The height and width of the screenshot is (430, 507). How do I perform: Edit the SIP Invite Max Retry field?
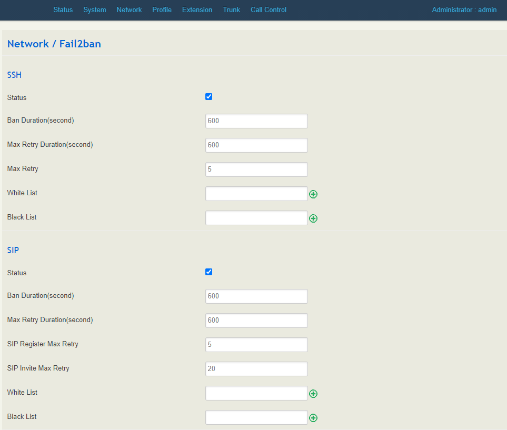click(x=256, y=369)
